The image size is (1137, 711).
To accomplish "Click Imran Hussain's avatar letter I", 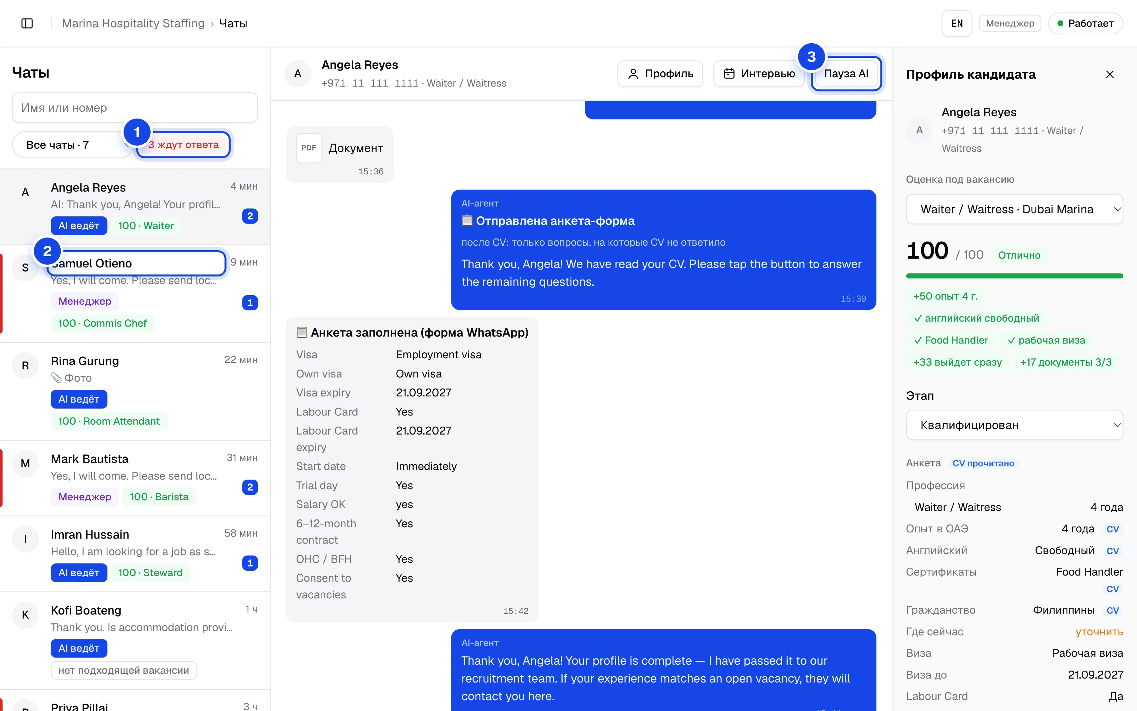I will [x=25, y=539].
